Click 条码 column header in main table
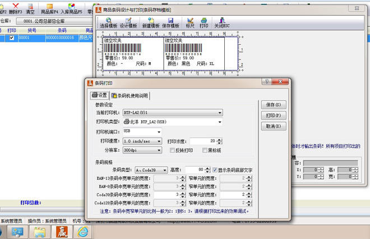 [x=62, y=30]
